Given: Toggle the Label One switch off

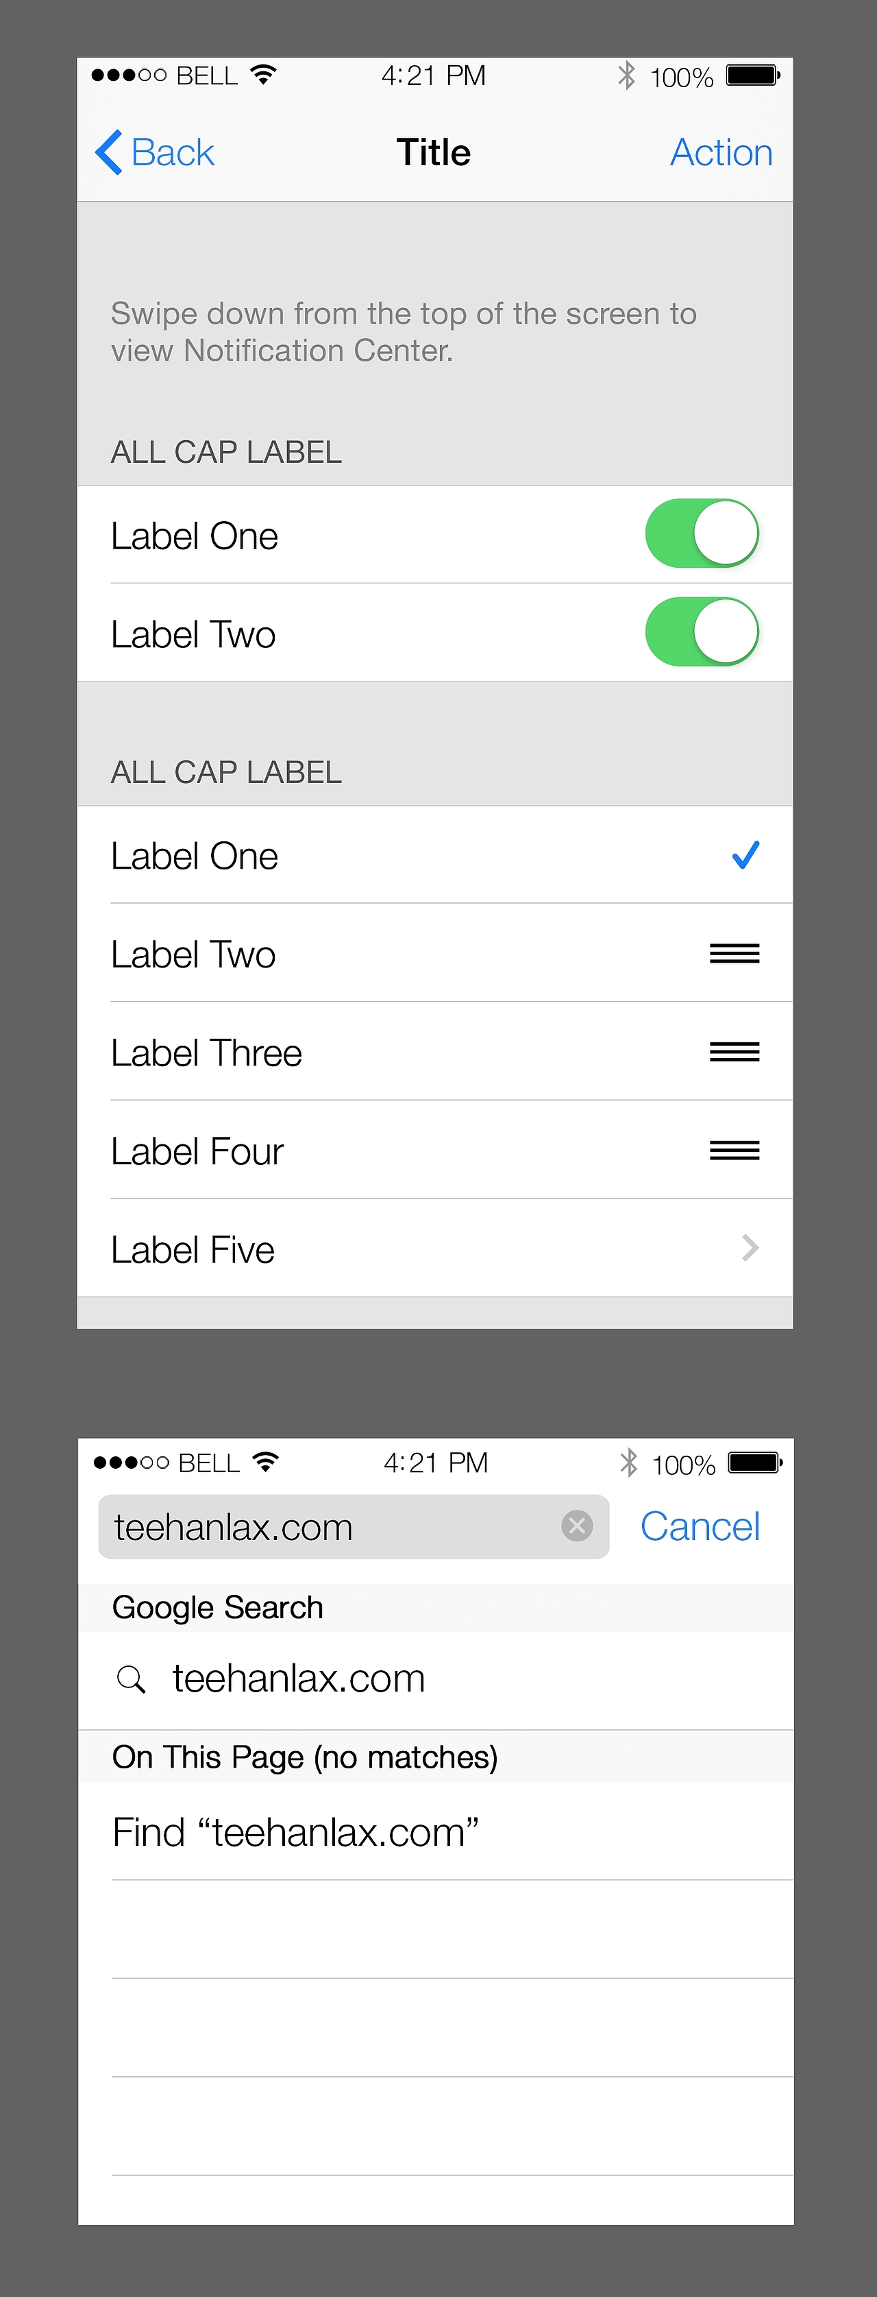Looking at the screenshot, I should (702, 534).
